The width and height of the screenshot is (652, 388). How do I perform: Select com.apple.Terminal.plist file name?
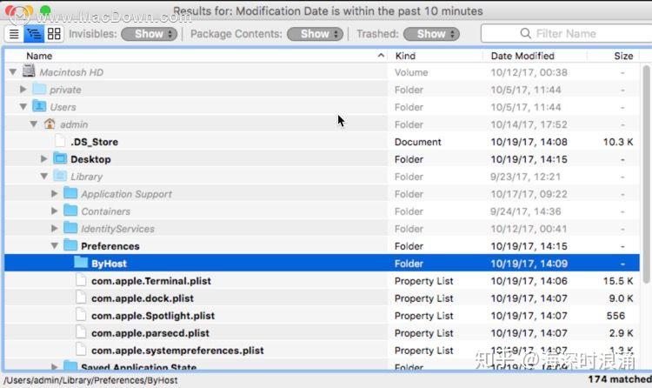click(x=151, y=281)
